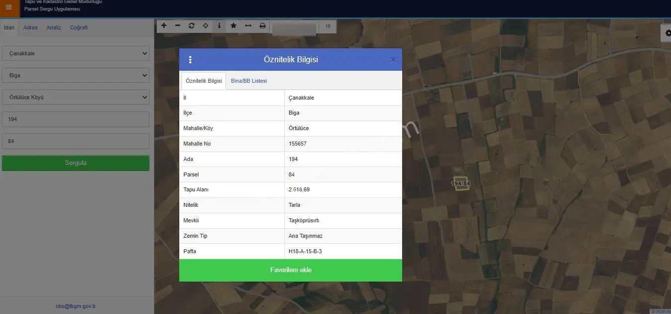Print the map using printer icon
This screenshot has height=314, width=671.
pyautogui.click(x=262, y=25)
